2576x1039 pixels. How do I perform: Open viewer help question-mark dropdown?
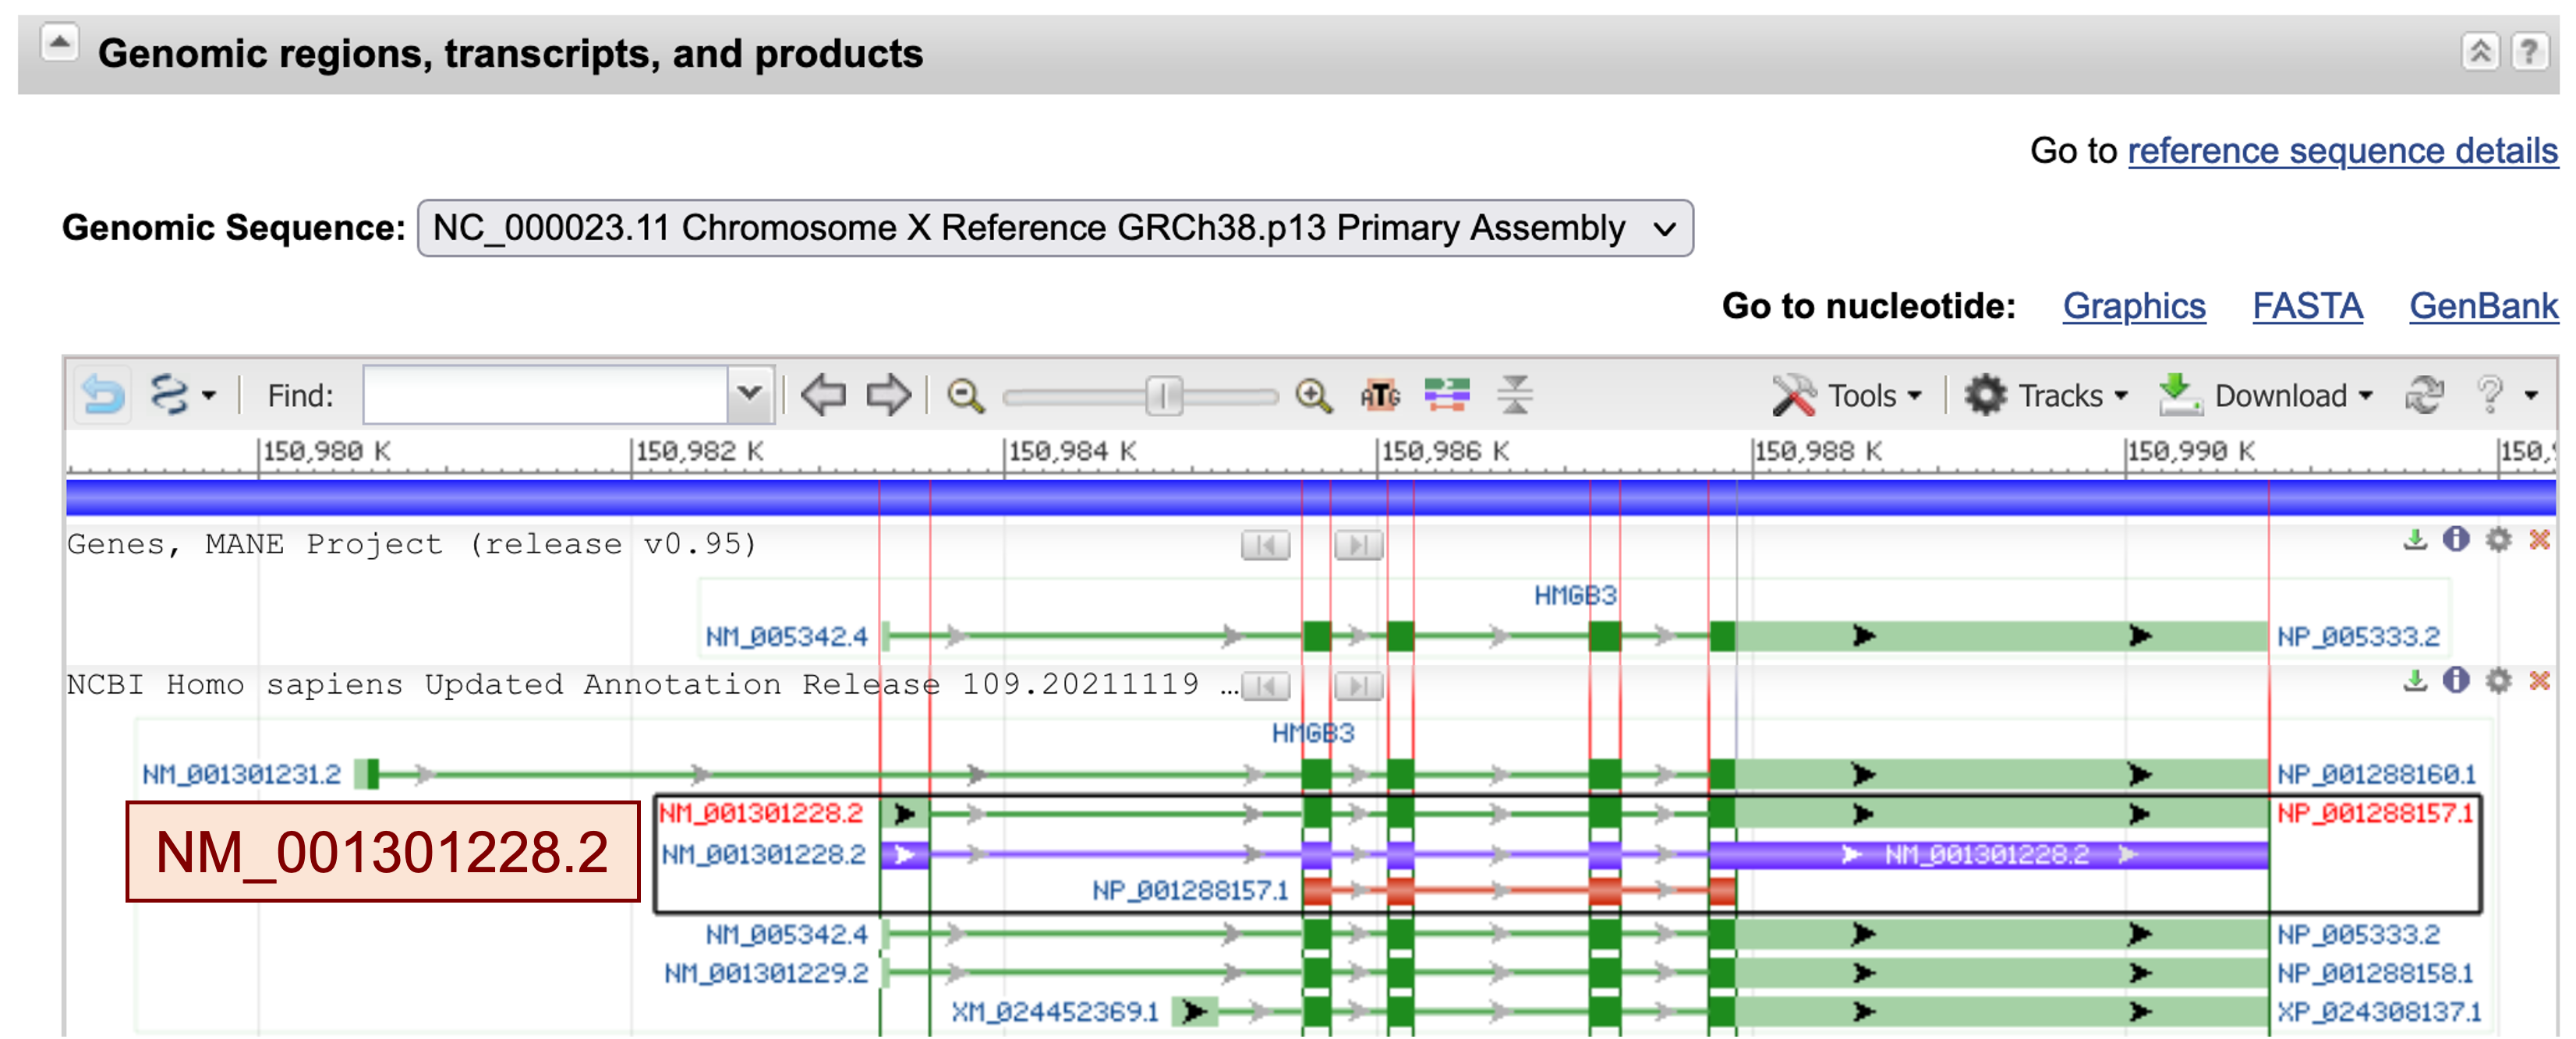point(2506,395)
